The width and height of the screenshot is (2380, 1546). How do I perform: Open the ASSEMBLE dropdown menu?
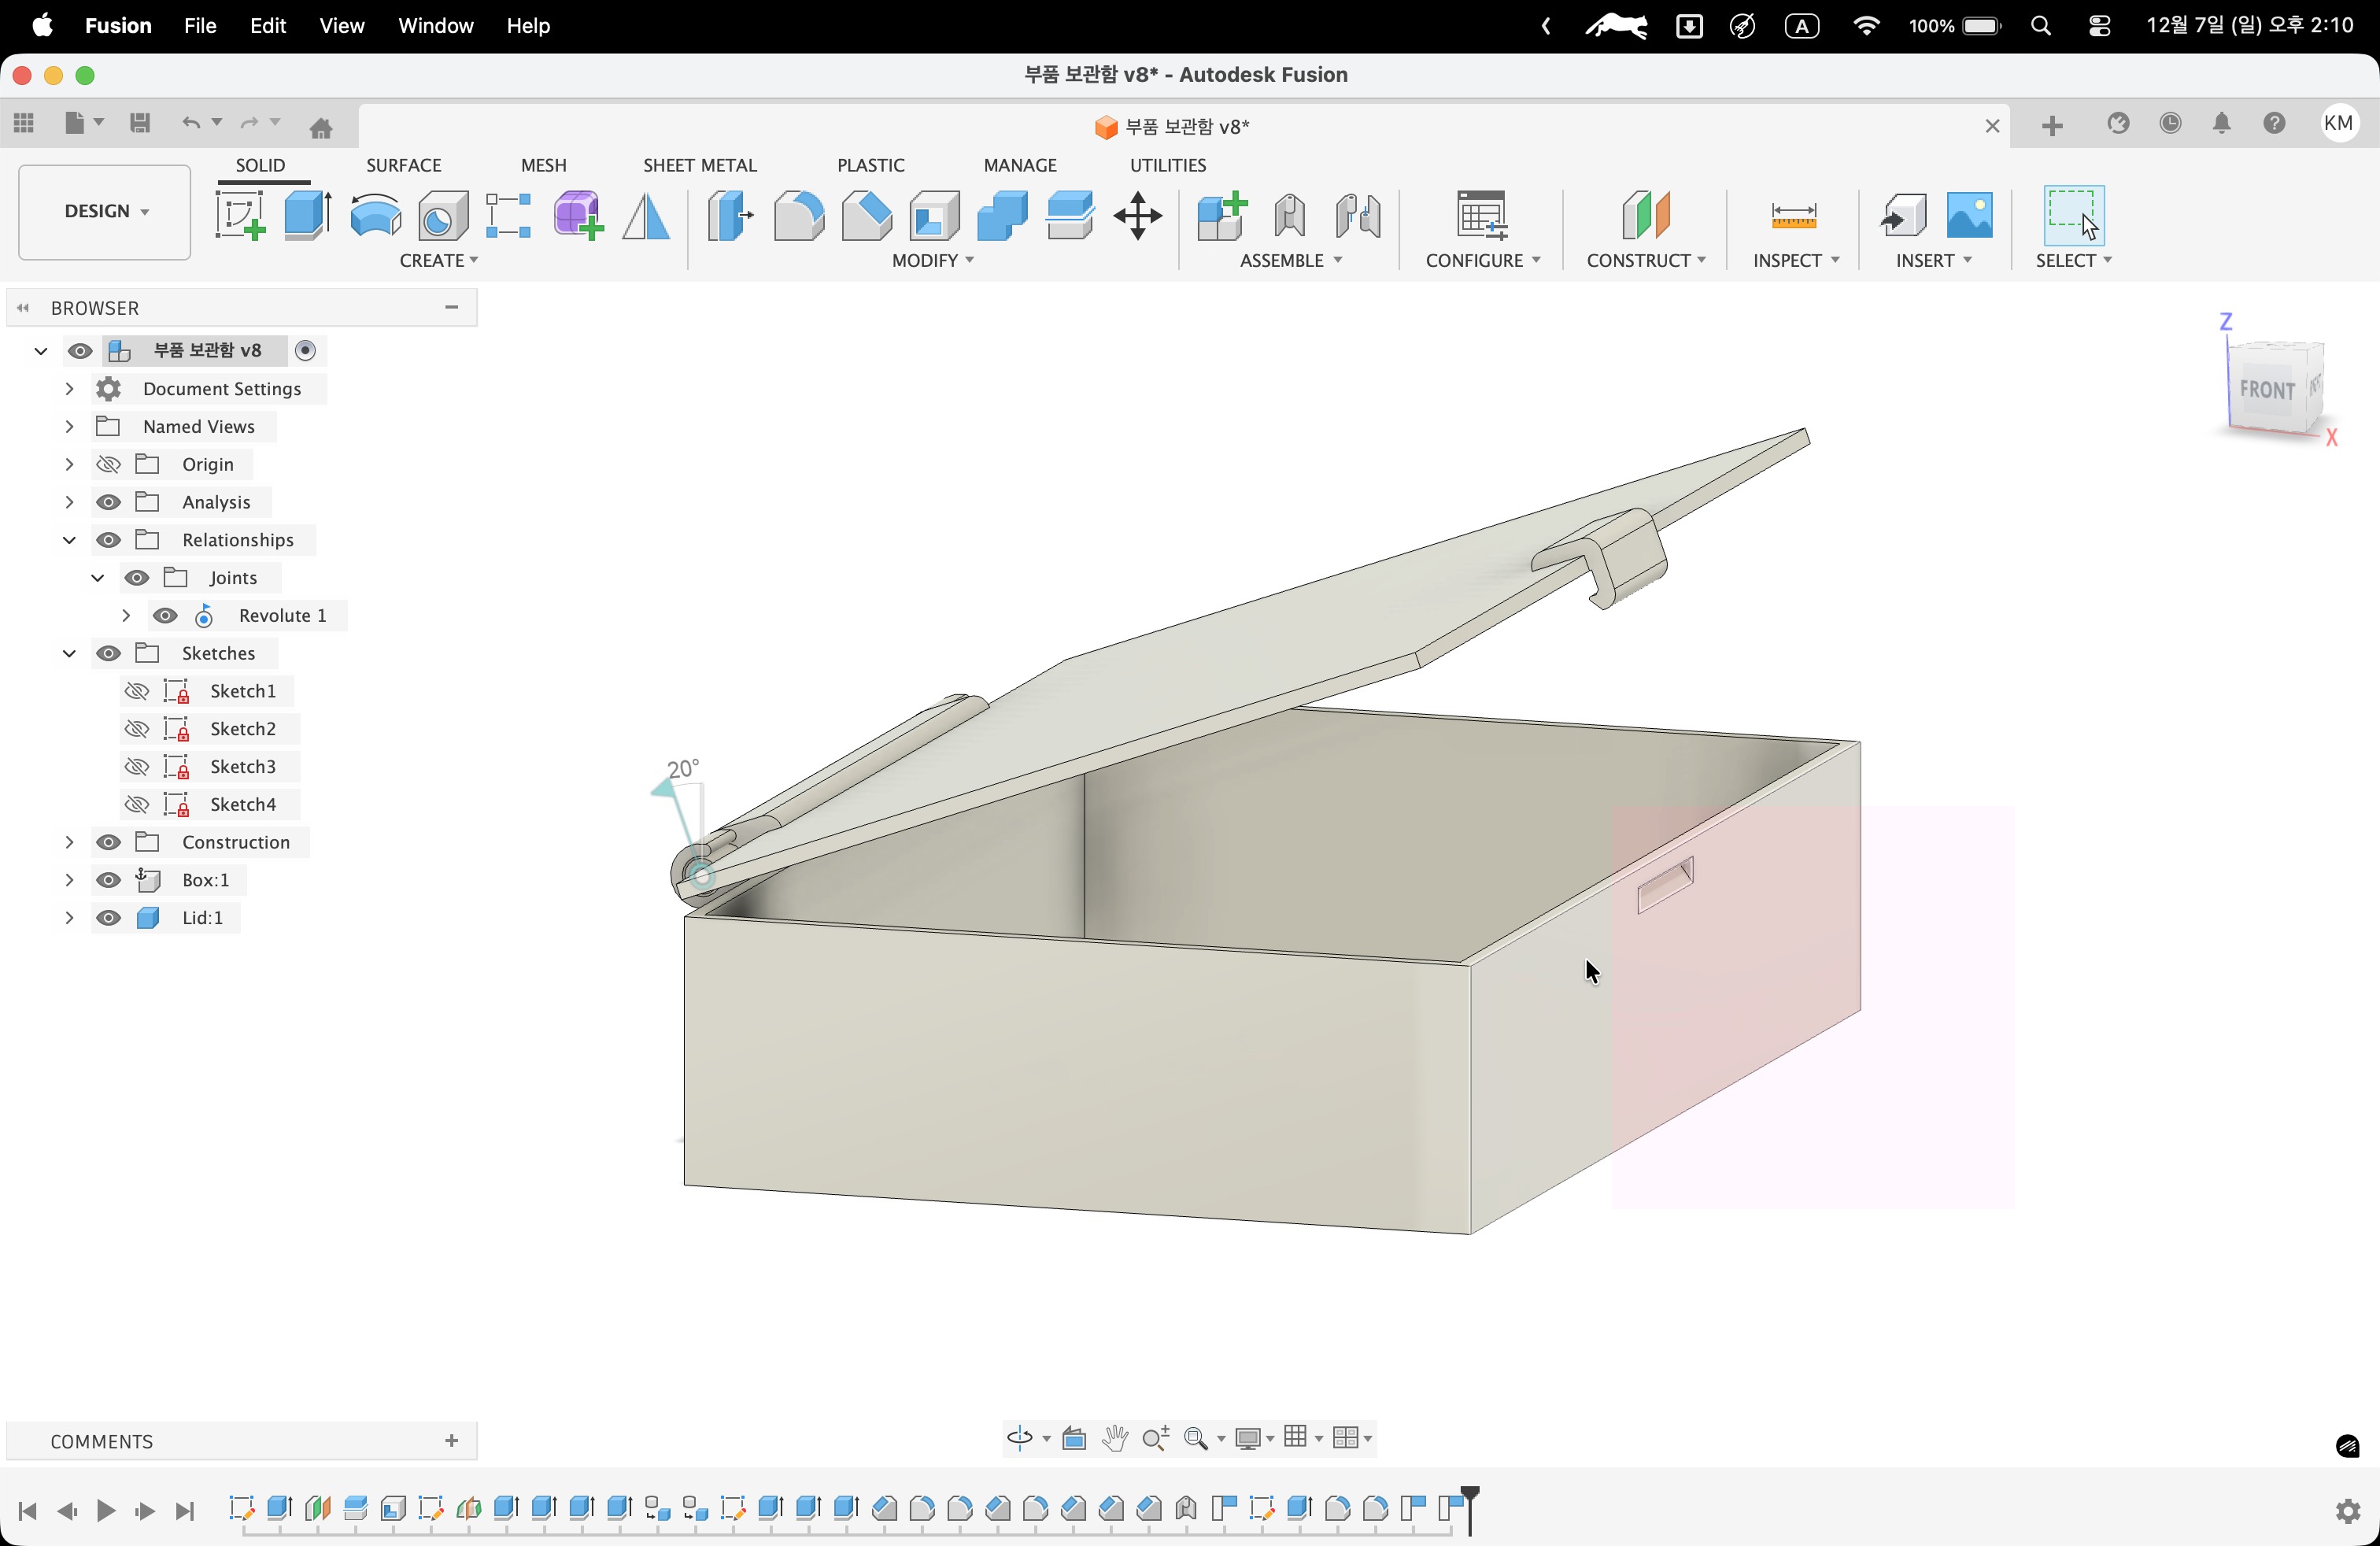pos(1291,260)
